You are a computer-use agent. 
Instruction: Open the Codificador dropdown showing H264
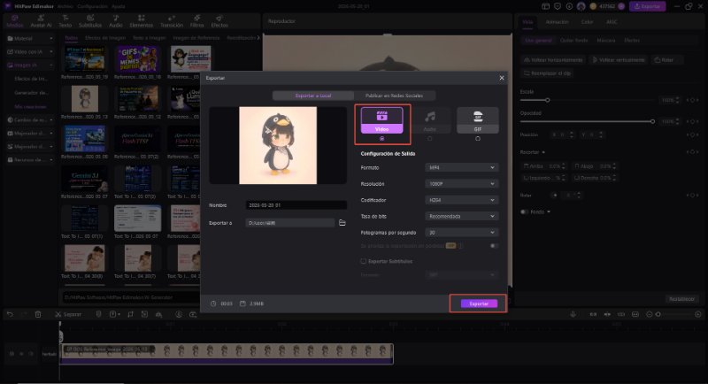click(x=461, y=200)
